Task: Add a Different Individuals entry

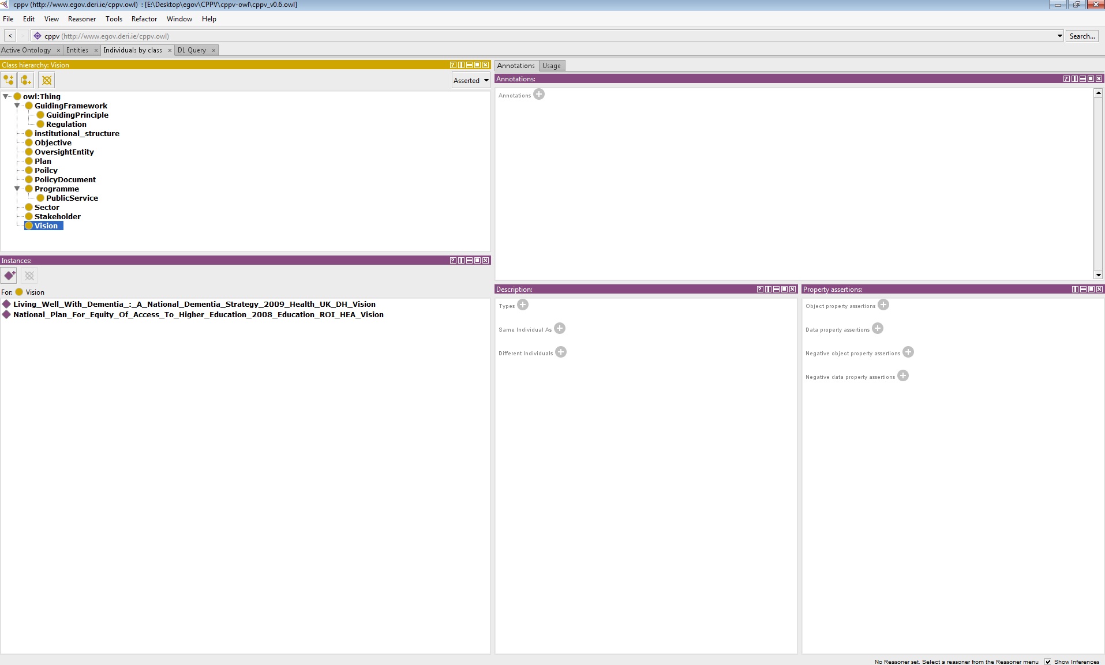Action: coord(561,352)
